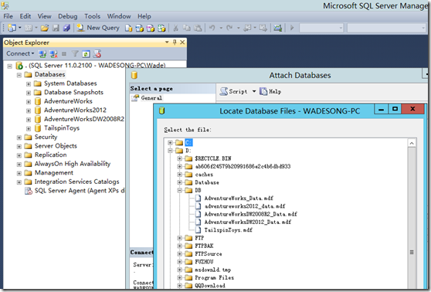Expand the System Databases node

(29, 84)
